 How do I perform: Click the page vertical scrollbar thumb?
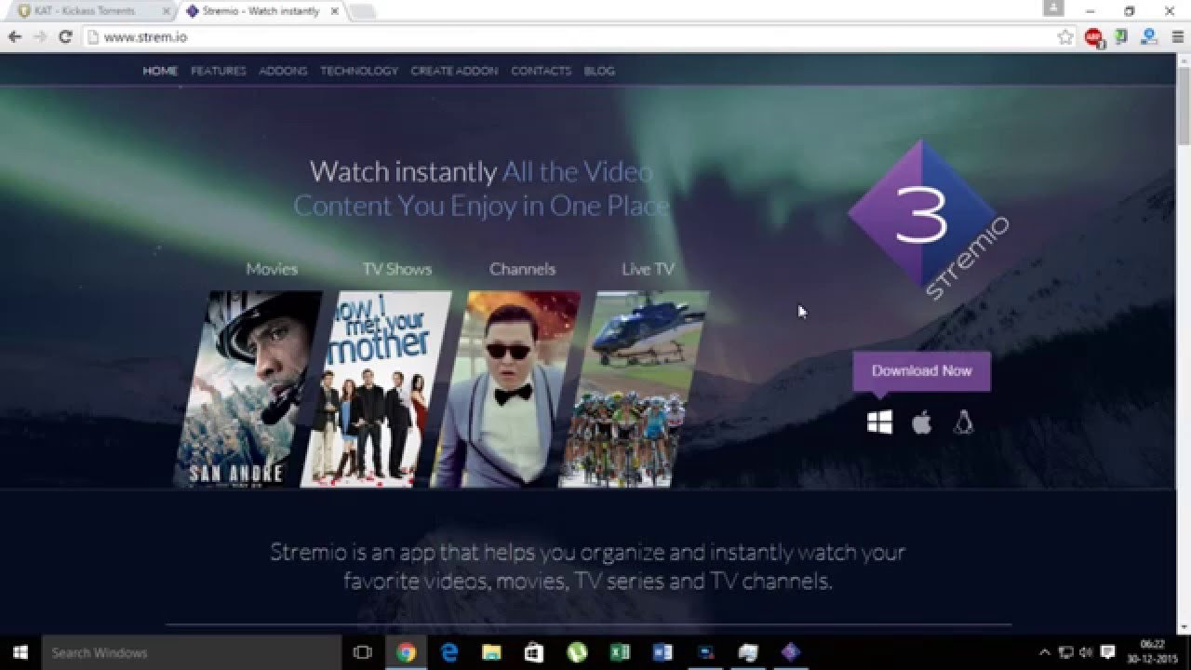1184,104
